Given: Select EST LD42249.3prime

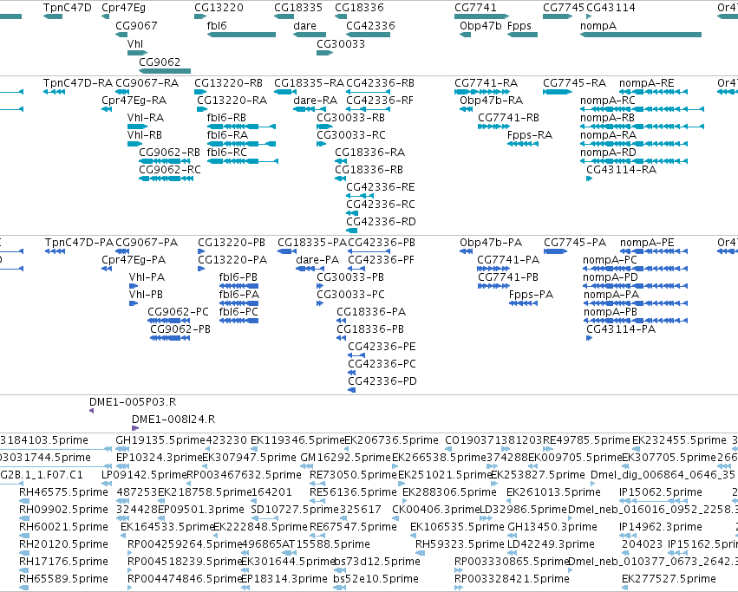Looking at the screenshot, I should click(552, 544).
